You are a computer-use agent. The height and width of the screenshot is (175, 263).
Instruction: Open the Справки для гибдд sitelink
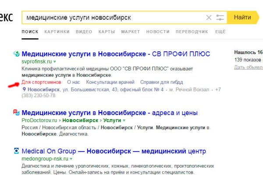click(x=159, y=82)
